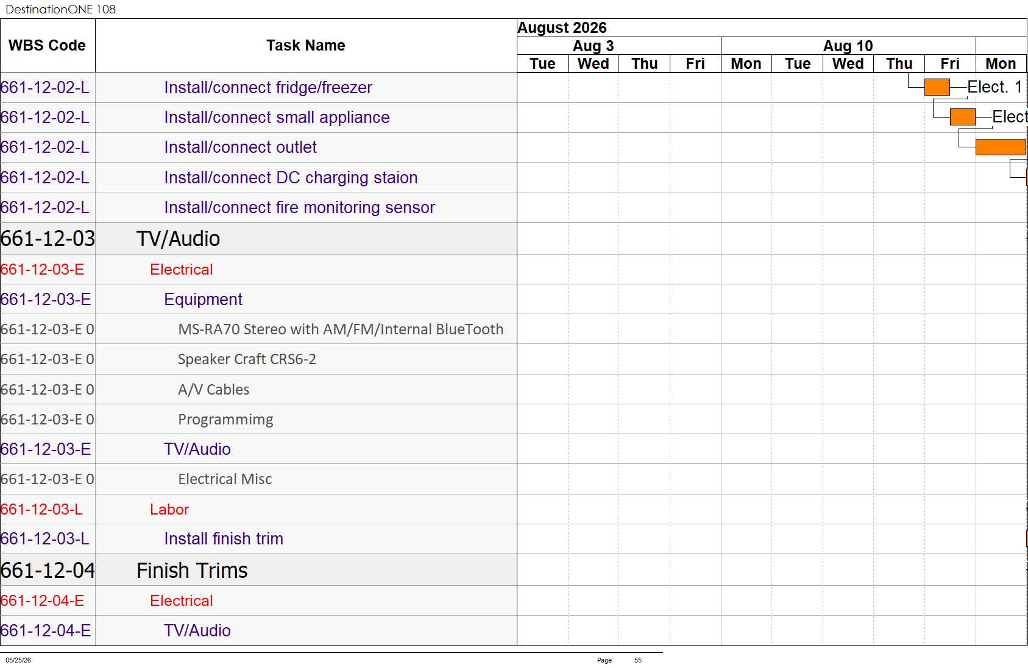
Task: Select the 661-12-03 code cell
Action: (x=48, y=239)
